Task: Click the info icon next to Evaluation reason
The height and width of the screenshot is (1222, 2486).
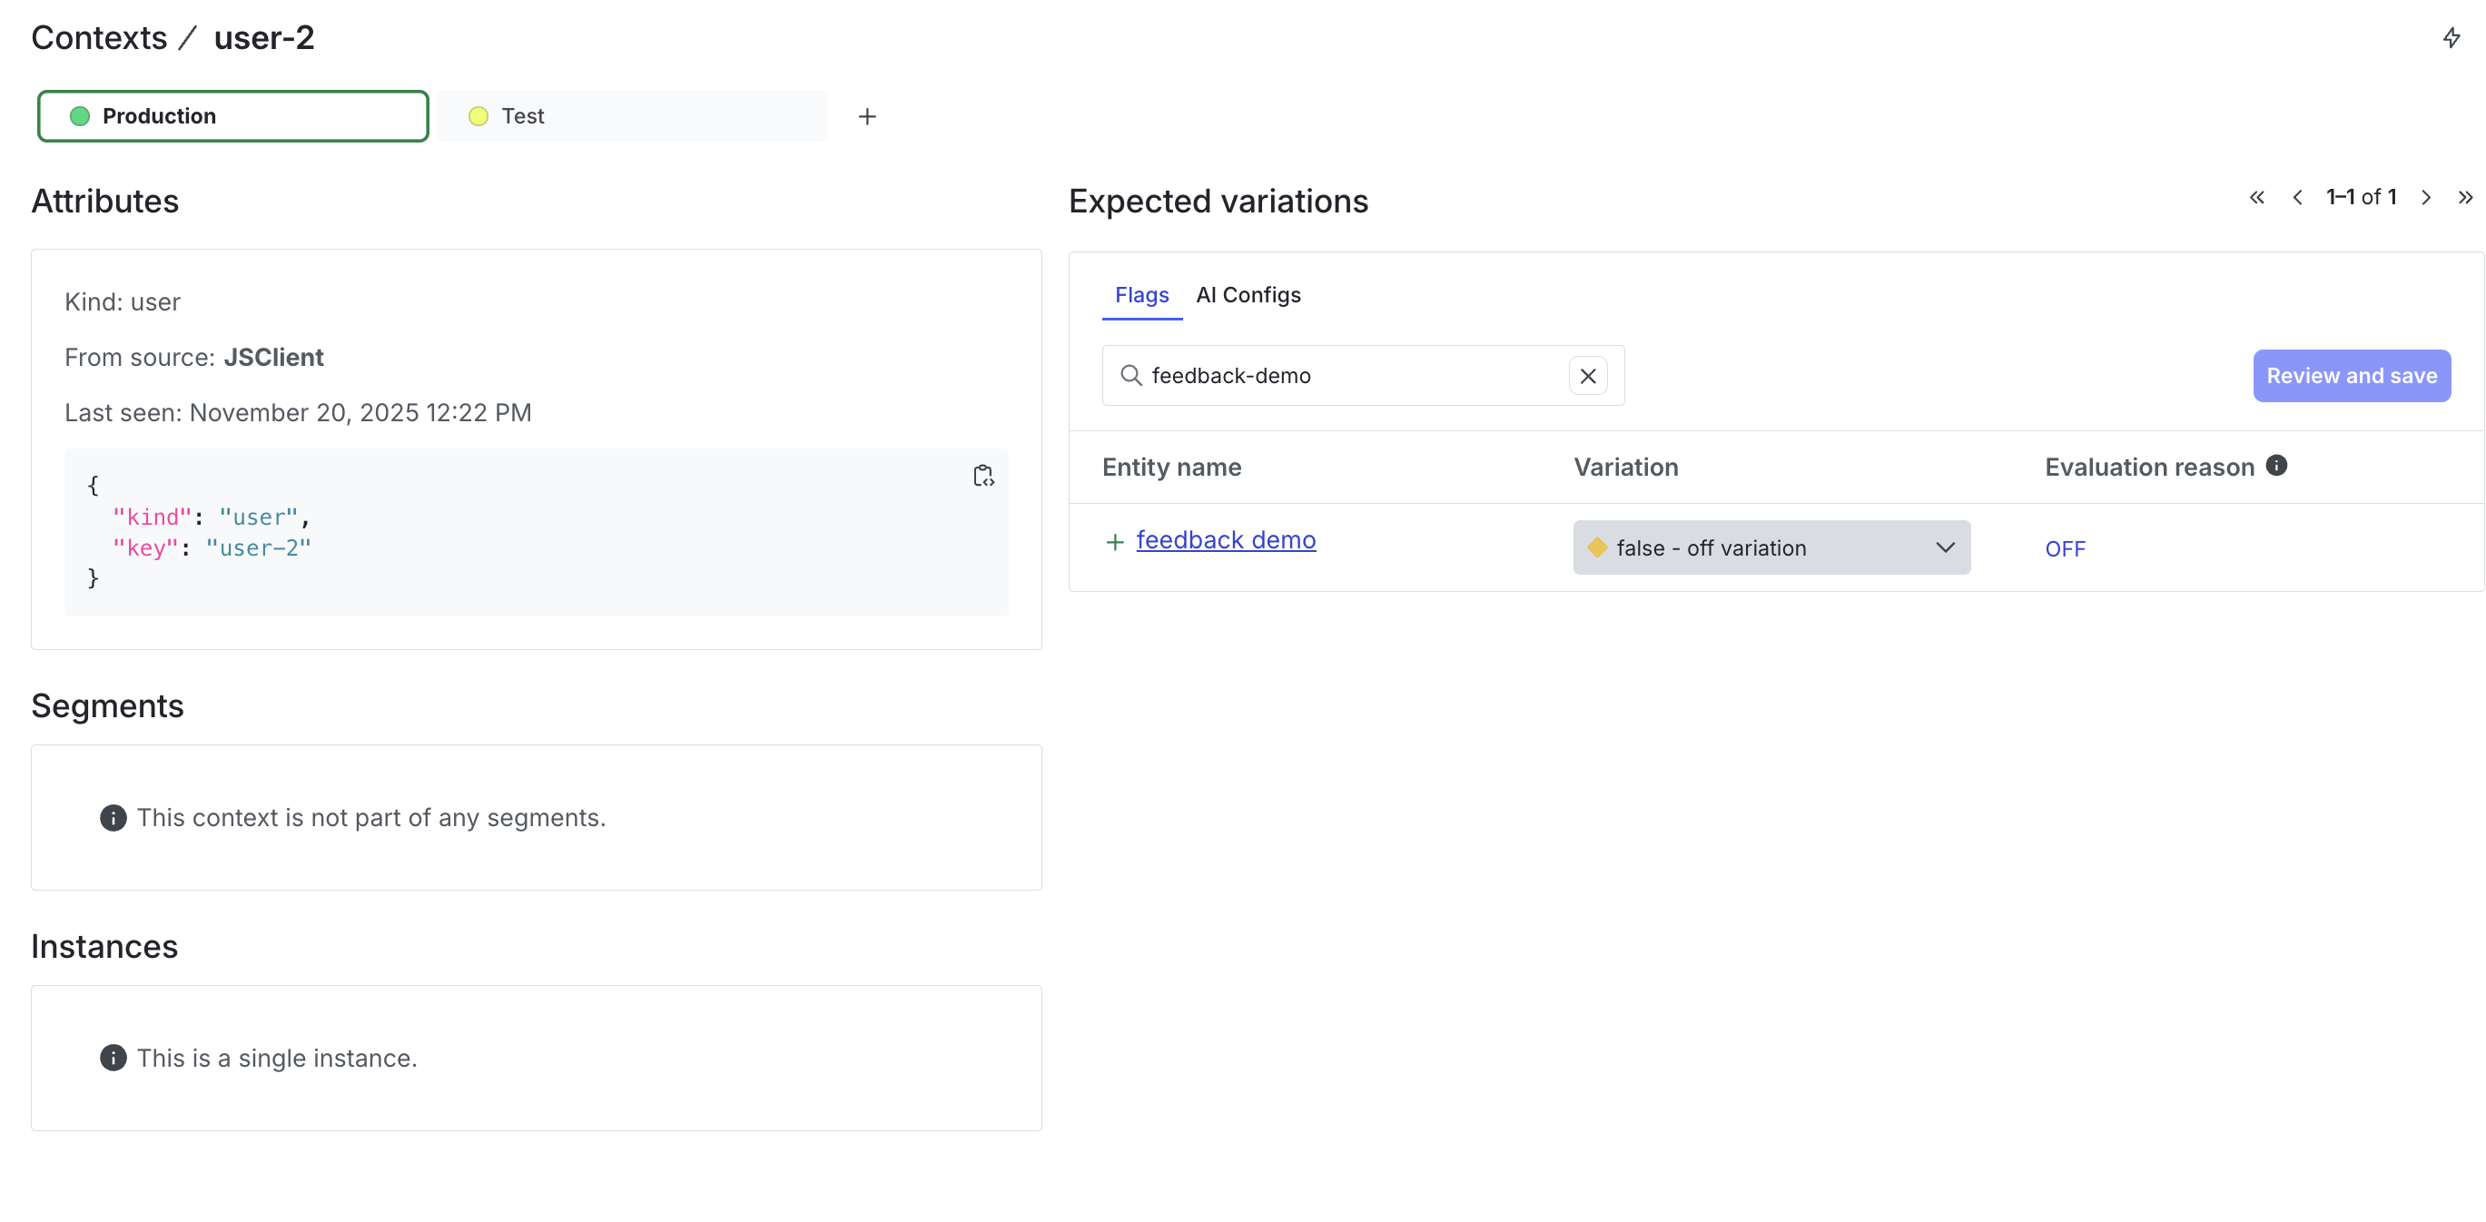Action: [2277, 465]
